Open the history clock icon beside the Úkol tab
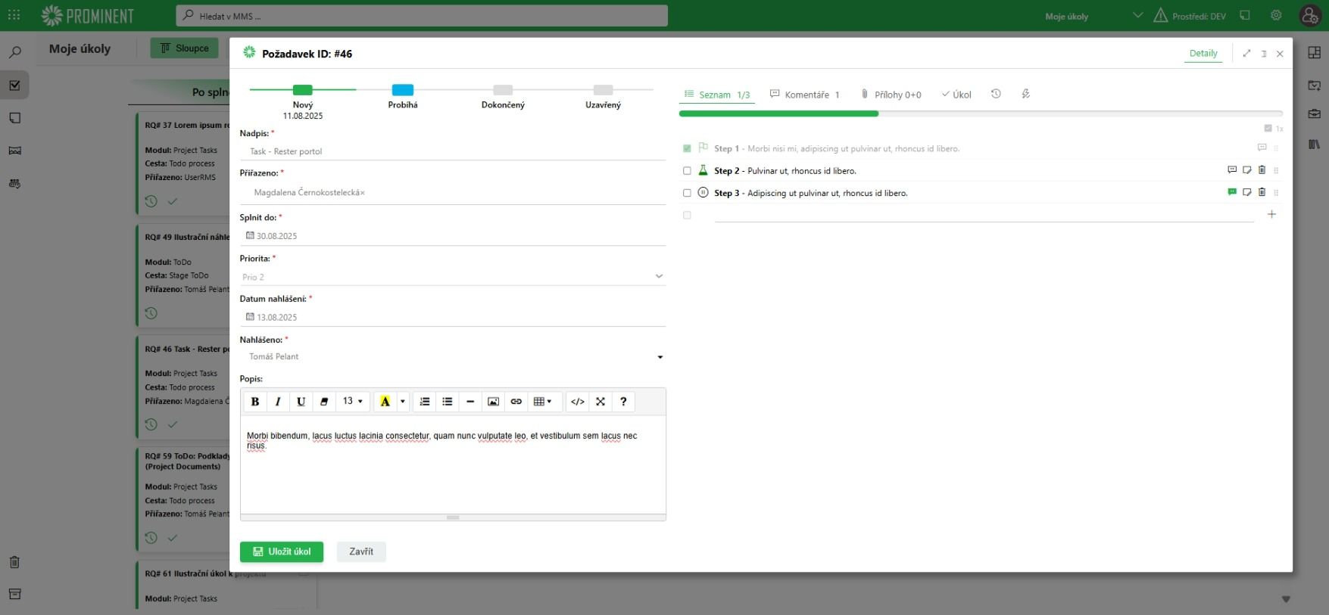Viewport: 1329px width, 615px height. (996, 94)
